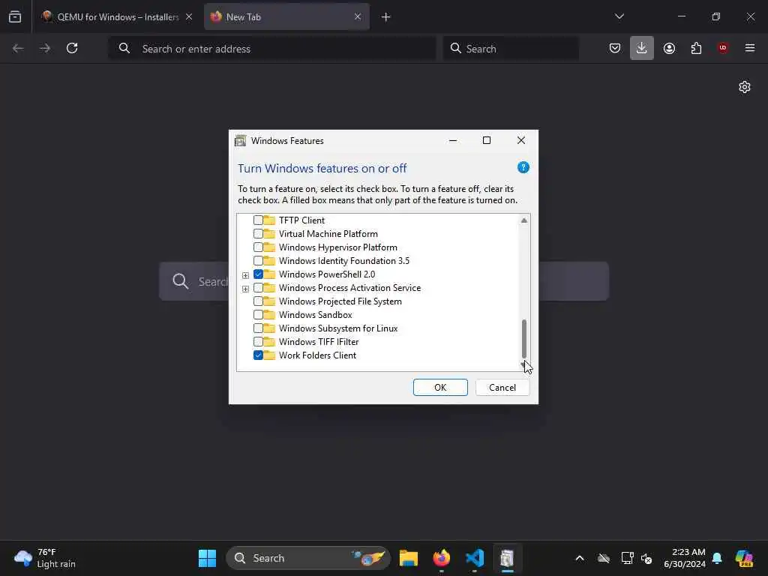Close the New Tab tab
This screenshot has height=576, width=768.
[x=358, y=16]
